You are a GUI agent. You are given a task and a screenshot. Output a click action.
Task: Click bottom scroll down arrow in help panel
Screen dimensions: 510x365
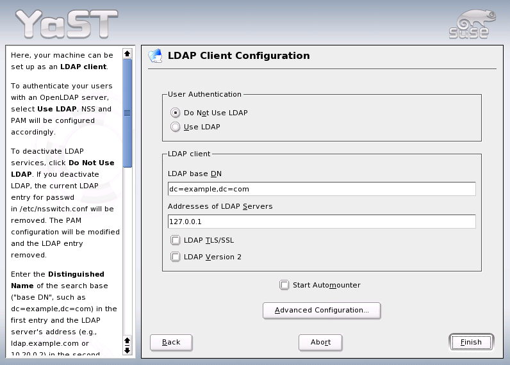pos(127,350)
